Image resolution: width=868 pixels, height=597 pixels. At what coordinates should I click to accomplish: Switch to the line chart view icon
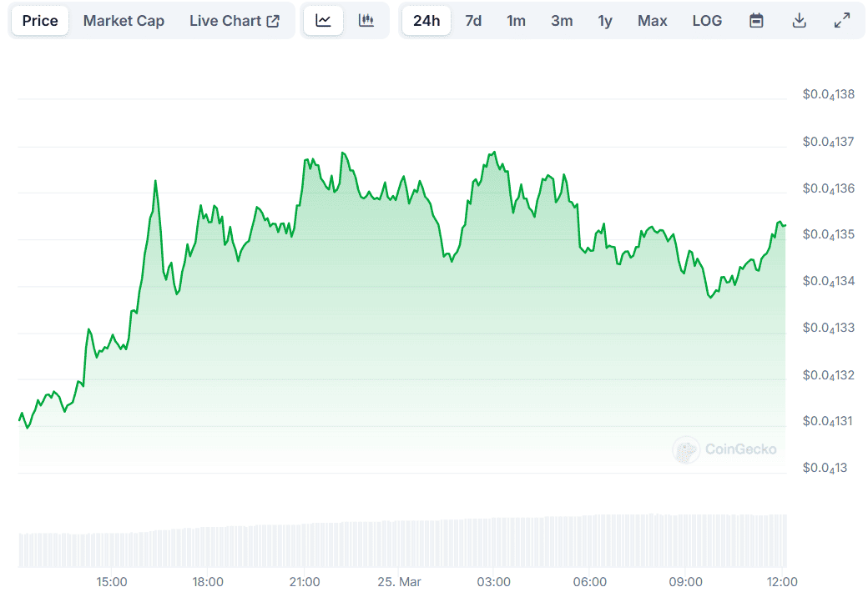coord(323,21)
